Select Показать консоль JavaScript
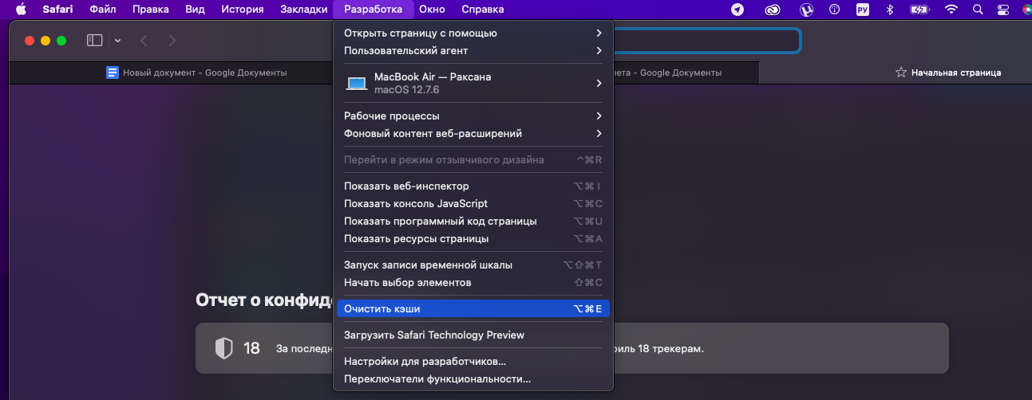Viewport: 1032px width, 400px height. 473,203
